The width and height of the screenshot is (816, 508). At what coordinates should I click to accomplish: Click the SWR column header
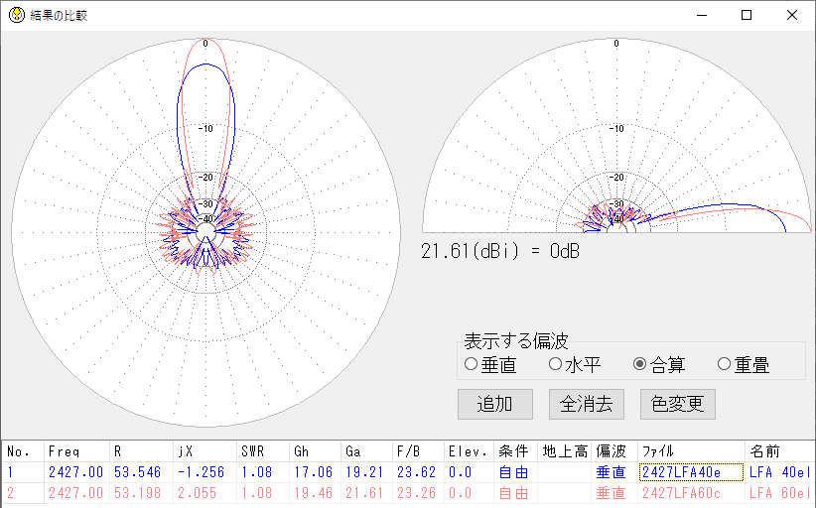[x=253, y=451]
